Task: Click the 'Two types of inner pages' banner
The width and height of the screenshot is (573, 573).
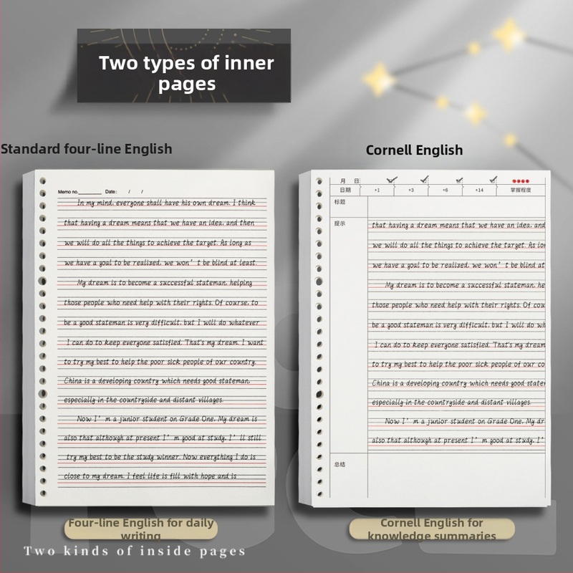Action: [x=184, y=65]
